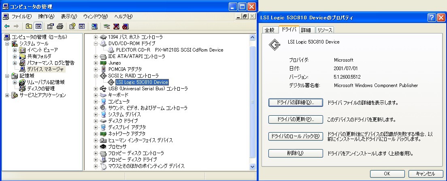Expand the イベント ビューア node

click(15, 50)
